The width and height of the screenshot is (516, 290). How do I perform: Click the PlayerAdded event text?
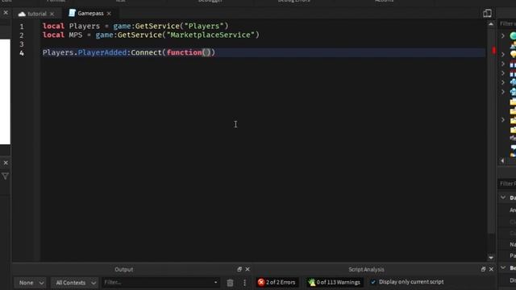(x=102, y=52)
